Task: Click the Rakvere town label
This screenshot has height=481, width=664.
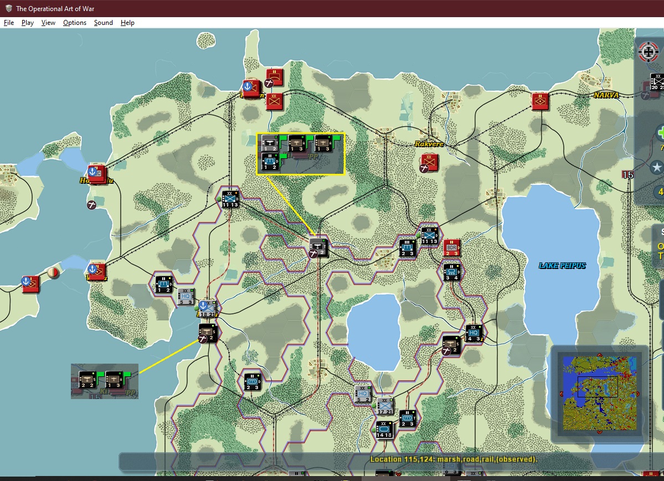Action: (x=429, y=144)
